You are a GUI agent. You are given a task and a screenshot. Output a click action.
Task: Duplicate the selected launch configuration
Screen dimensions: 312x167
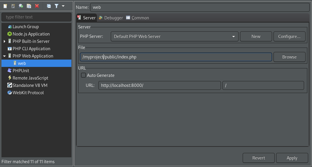coord(29,6)
